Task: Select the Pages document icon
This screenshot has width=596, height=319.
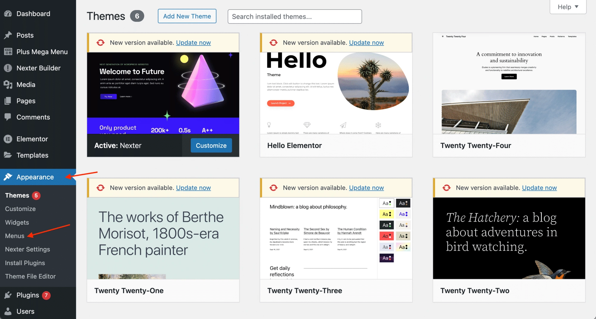Action: point(8,101)
